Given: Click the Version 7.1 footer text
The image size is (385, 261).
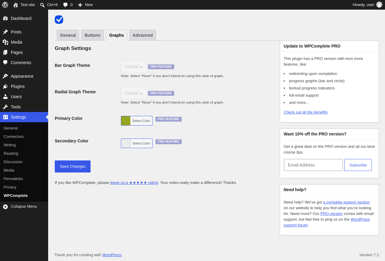Looking at the screenshot, I should tap(369, 255).
